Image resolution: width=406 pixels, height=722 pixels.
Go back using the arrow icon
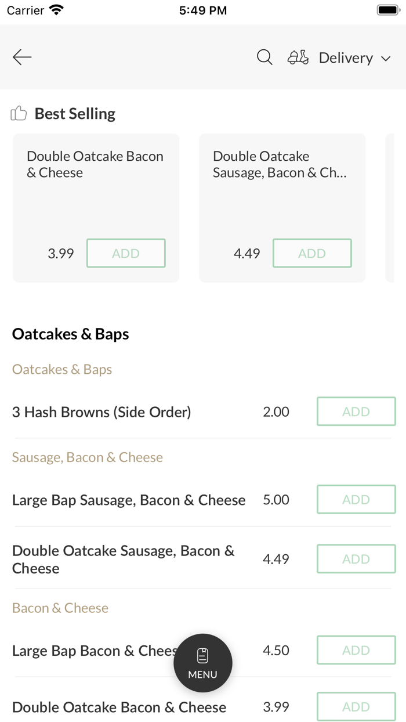click(x=21, y=57)
